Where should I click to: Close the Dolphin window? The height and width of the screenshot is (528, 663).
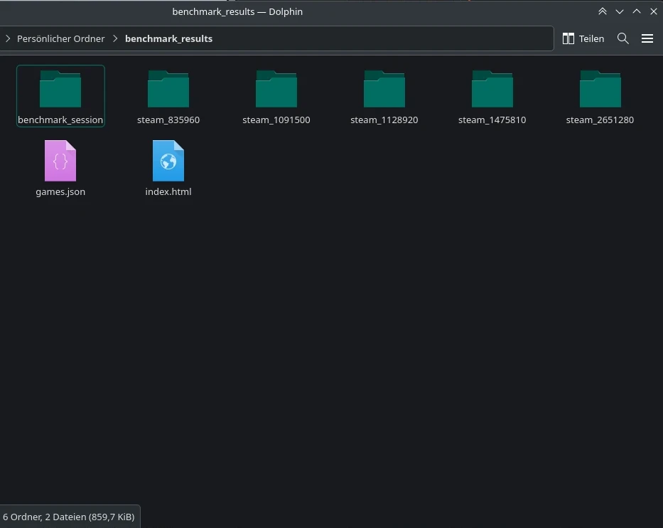pyautogui.click(x=654, y=11)
